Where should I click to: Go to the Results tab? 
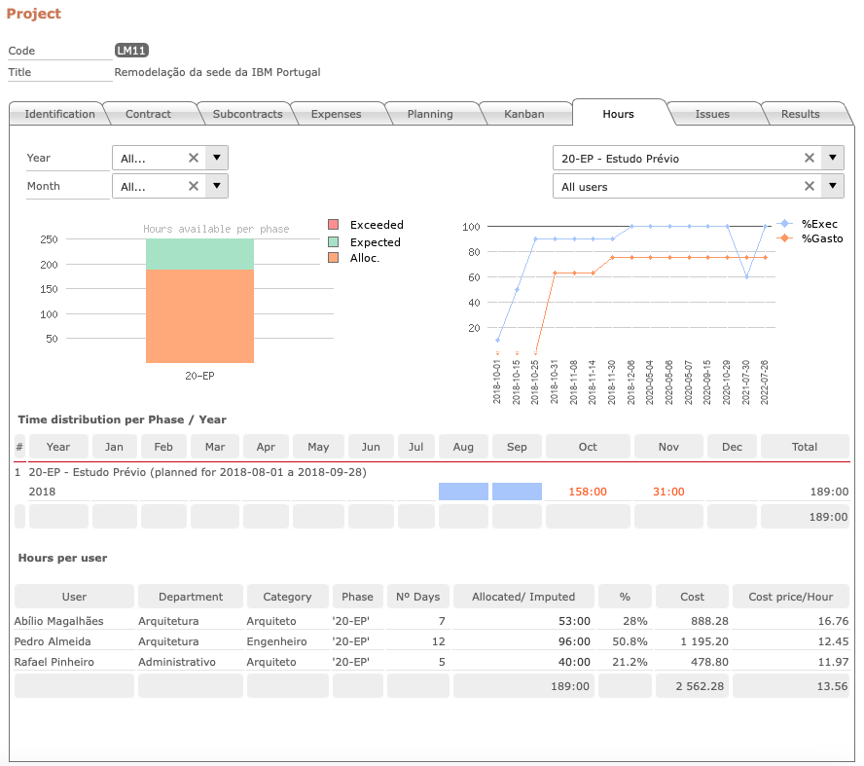[x=800, y=114]
